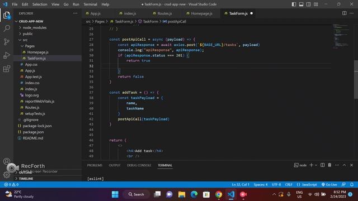Open the Edit menu
This screenshot has width=358, height=201.
[x=25, y=4]
